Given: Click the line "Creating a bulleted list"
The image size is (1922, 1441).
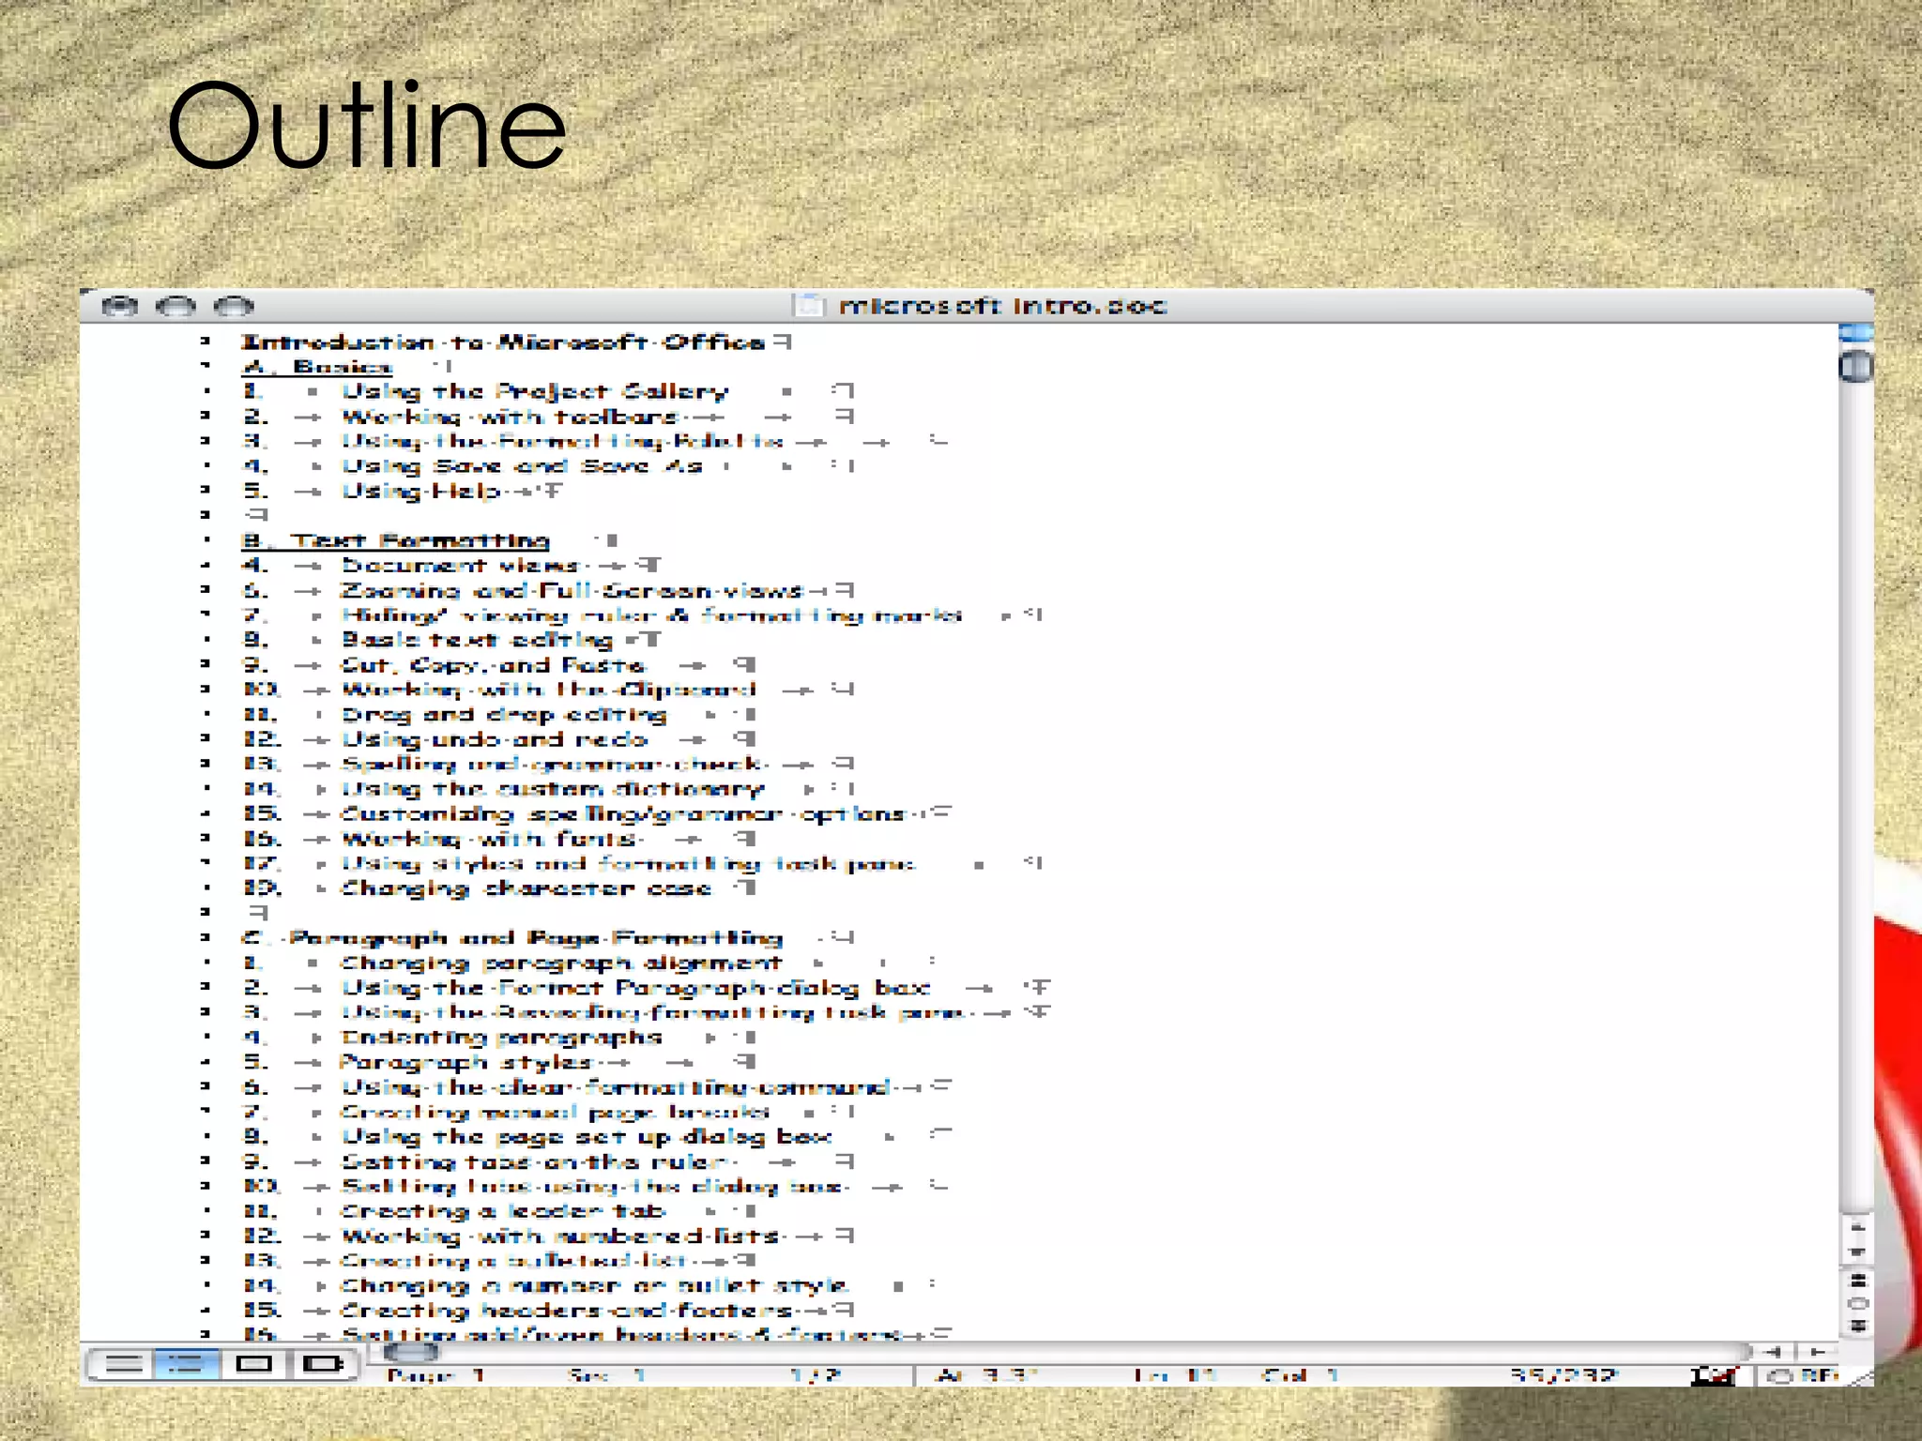Looking at the screenshot, I should (x=513, y=1261).
